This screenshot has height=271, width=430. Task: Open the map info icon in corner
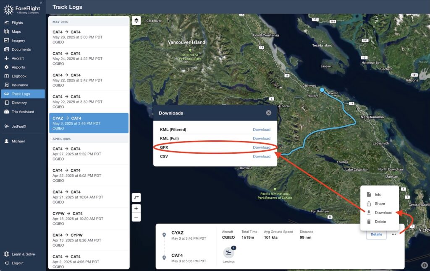(x=424, y=265)
